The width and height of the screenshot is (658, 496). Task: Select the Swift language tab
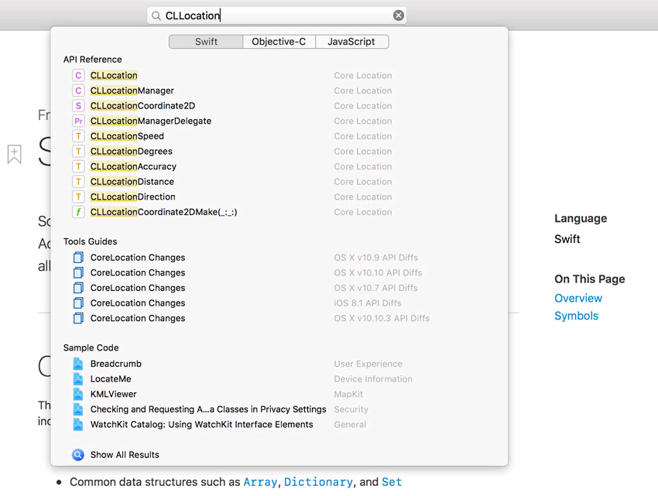click(x=205, y=42)
